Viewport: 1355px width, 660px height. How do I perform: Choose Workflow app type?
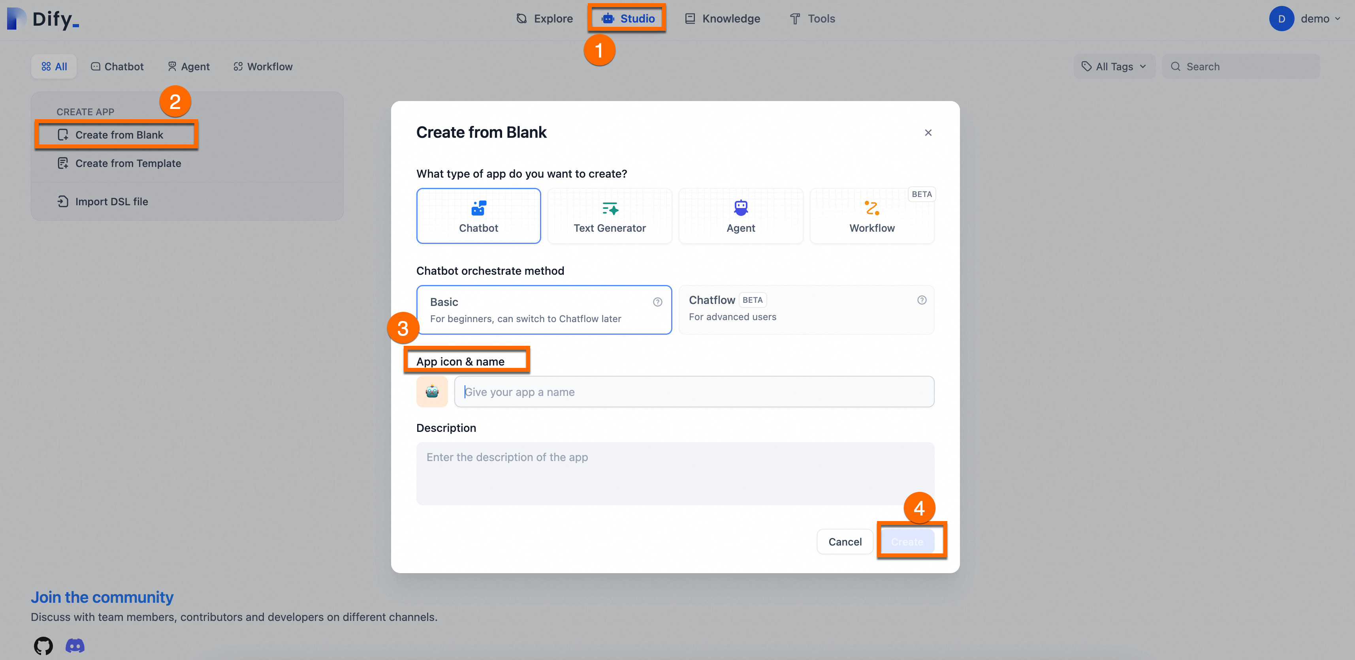coord(871,216)
